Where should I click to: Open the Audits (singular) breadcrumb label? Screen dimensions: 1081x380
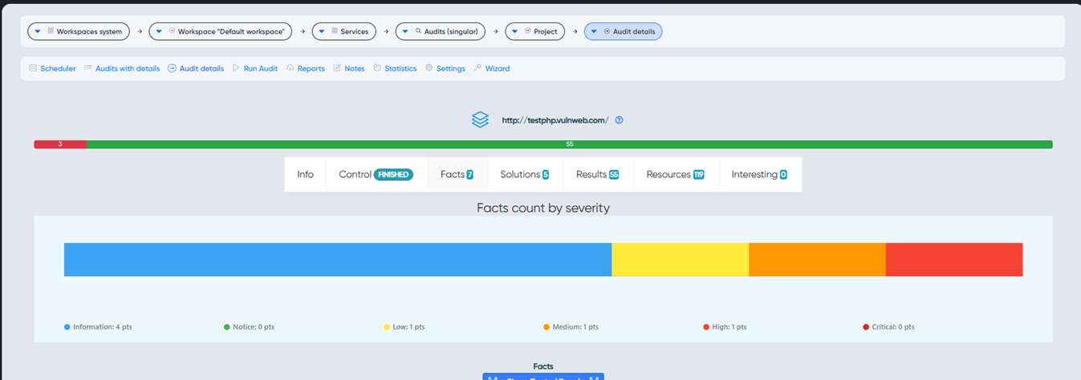pyautogui.click(x=452, y=31)
